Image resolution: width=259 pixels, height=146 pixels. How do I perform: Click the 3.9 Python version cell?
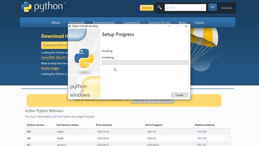pos(29,131)
